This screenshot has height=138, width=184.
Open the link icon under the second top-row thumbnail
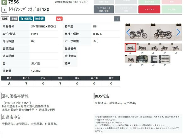pyautogui.click(x=142, y=53)
